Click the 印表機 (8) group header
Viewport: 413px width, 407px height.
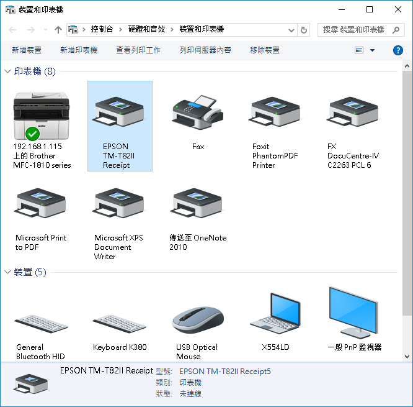coord(35,71)
